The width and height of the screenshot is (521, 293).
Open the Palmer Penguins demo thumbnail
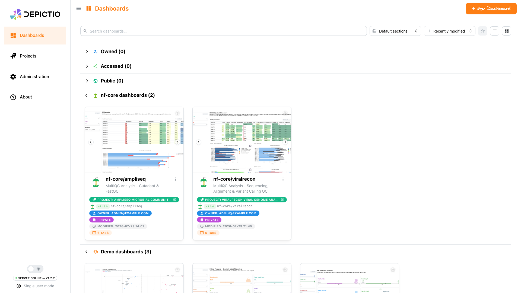click(242, 278)
